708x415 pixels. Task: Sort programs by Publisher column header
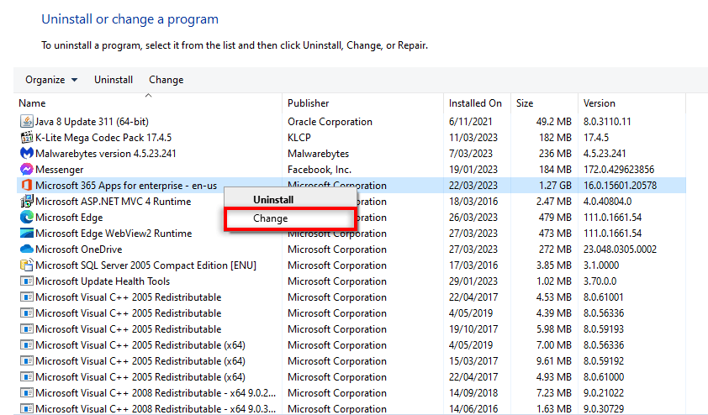point(309,103)
